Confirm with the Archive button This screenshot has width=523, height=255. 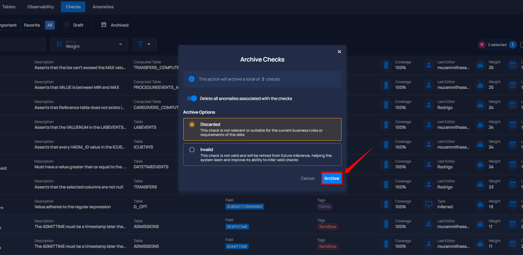point(332,178)
